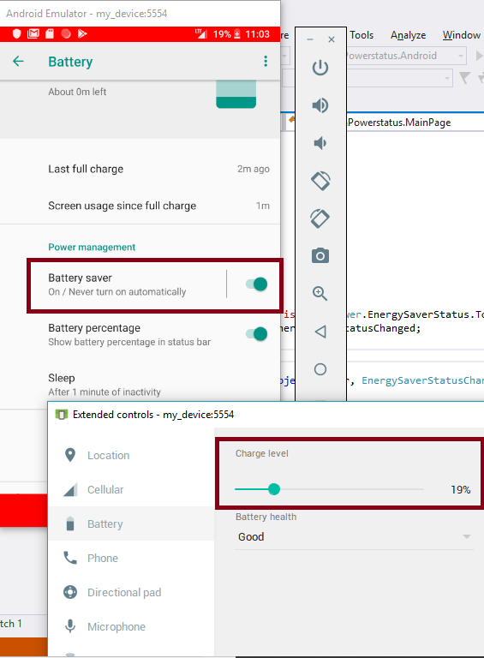Tap the SD card icon in status bar
Image resolution: width=484 pixels, height=658 pixels.
pyautogui.click(x=50, y=34)
